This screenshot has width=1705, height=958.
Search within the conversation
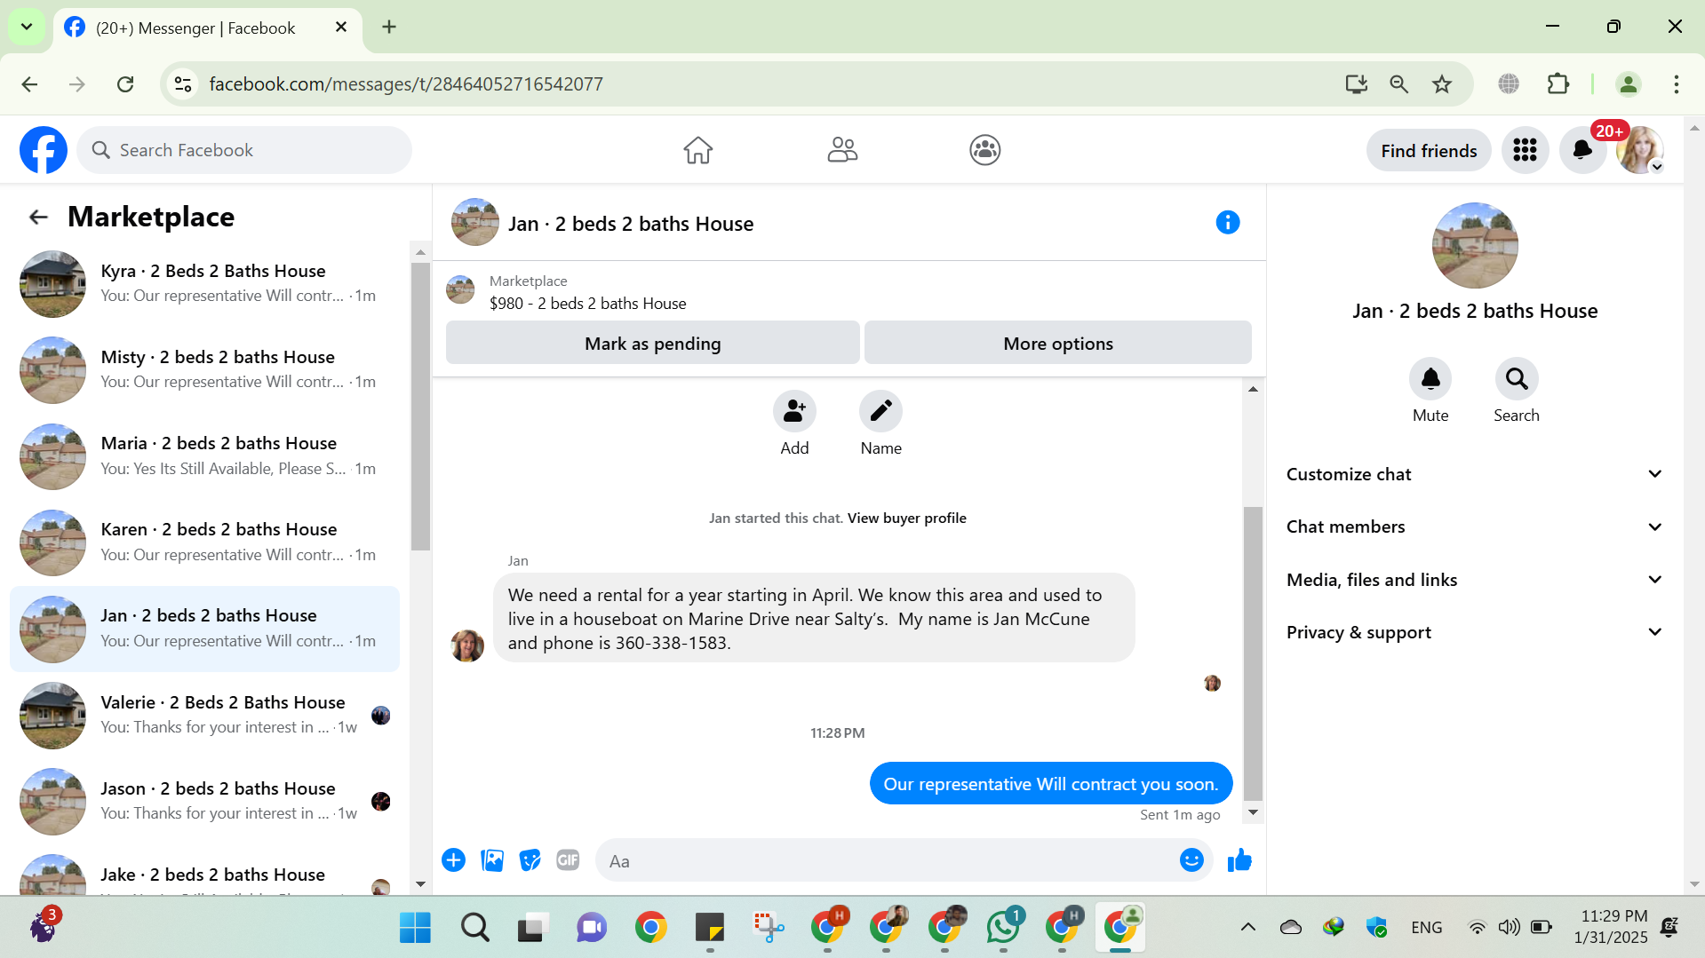[x=1517, y=379]
